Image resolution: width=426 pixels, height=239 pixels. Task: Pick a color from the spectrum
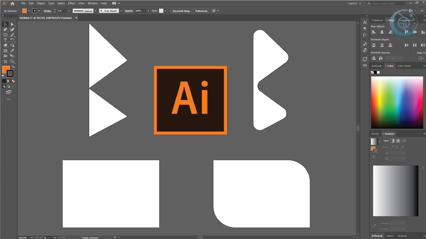[397, 102]
